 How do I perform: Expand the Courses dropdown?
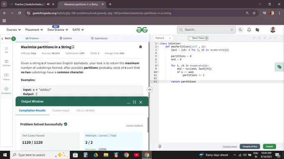[14, 30]
